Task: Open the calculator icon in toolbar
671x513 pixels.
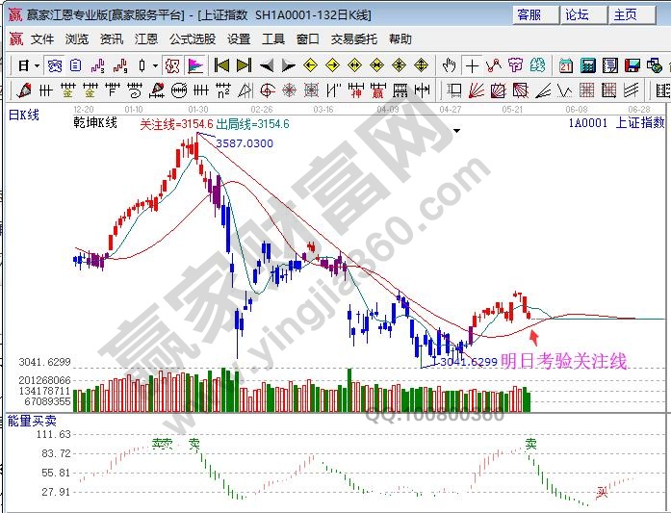Action: point(586,65)
